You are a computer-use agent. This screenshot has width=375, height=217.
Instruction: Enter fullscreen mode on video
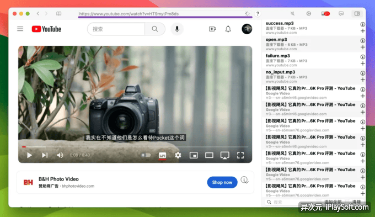pos(240,155)
